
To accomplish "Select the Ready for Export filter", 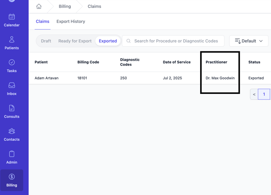I will point(75,41).
